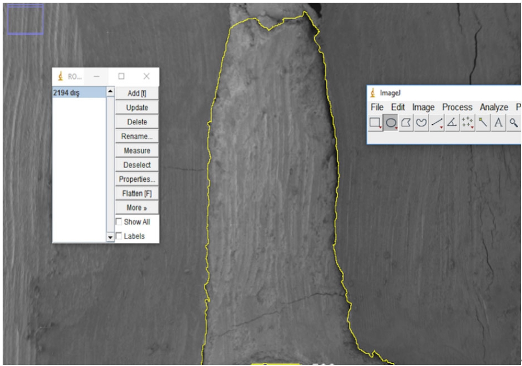Select the '2194 dış' ROI entry
The image size is (522, 366).
point(79,93)
